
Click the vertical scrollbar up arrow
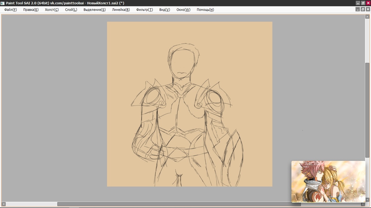[x=367, y=17]
